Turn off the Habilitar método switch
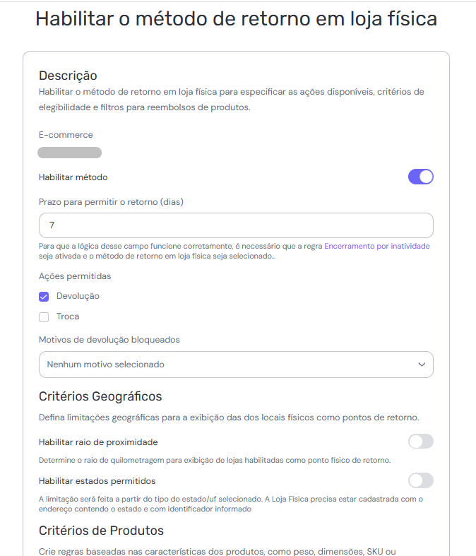The height and width of the screenshot is (556, 476). 420,177
